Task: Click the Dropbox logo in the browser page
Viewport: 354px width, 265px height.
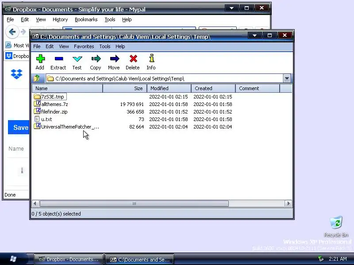Action: coord(16,74)
